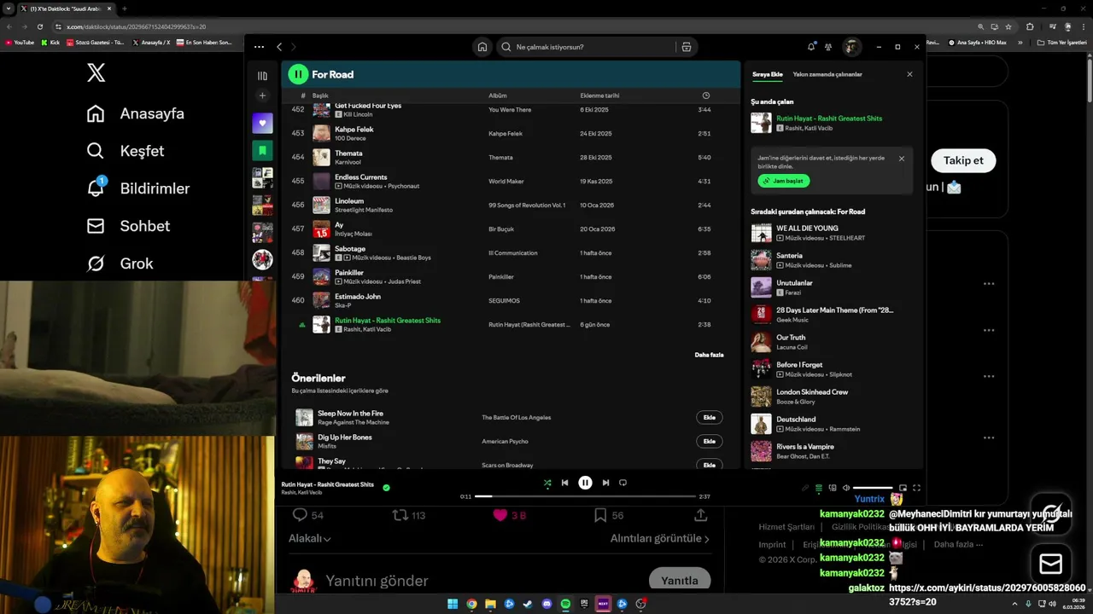Image resolution: width=1093 pixels, height=614 pixels.
Task: Skip to next track
Action: click(x=605, y=483)
